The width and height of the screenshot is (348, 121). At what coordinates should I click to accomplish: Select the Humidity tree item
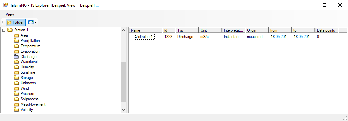(x=27, y=67)
